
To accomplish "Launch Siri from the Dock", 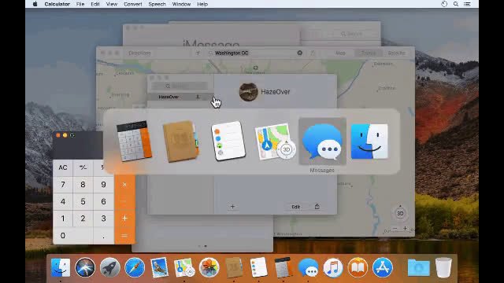I will 85,267.
